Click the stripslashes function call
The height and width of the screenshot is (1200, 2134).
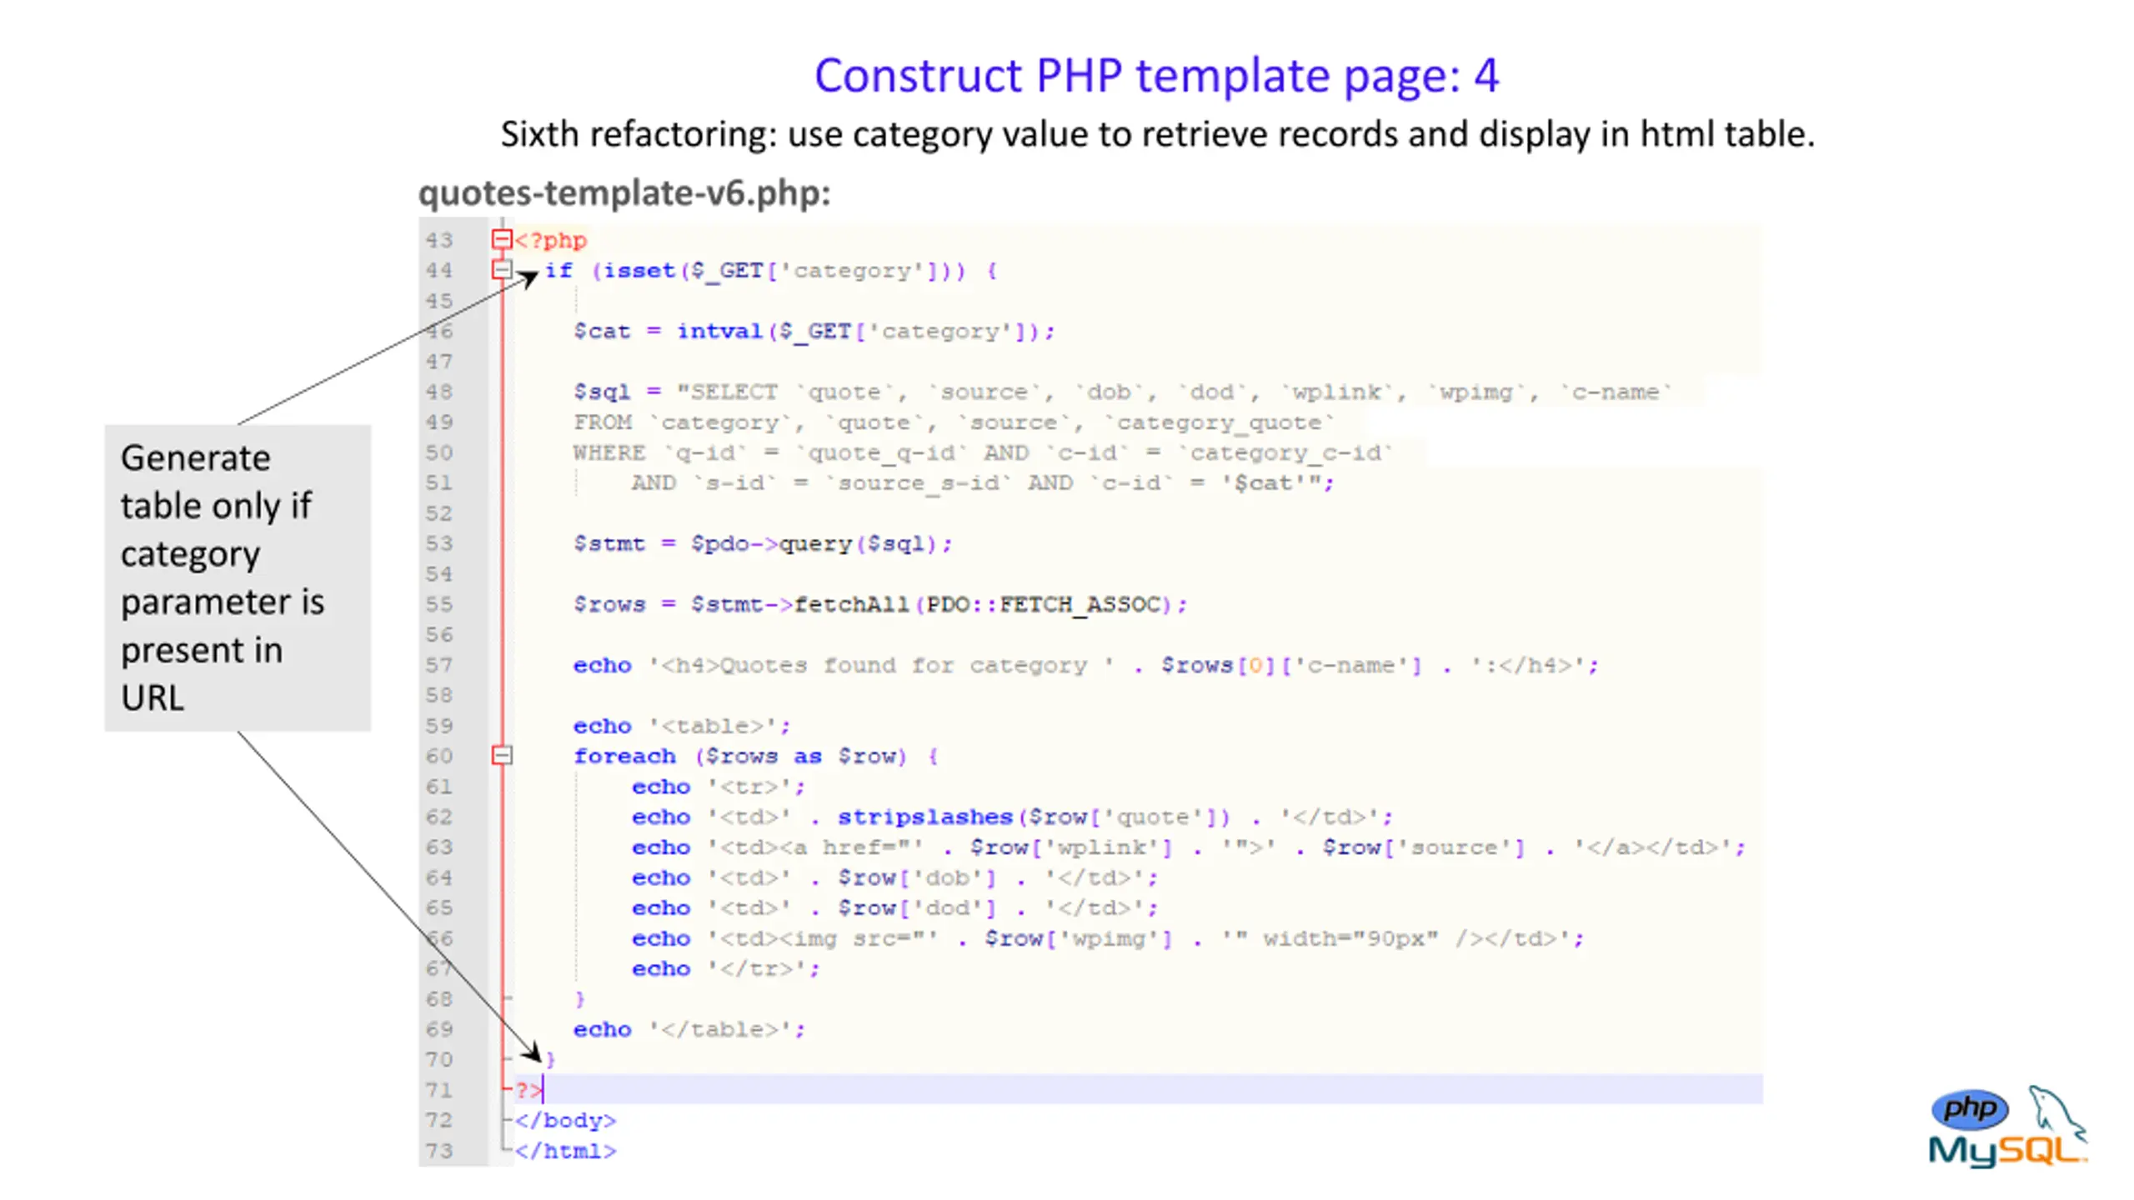pyautogui.click(x=924, y=817)
